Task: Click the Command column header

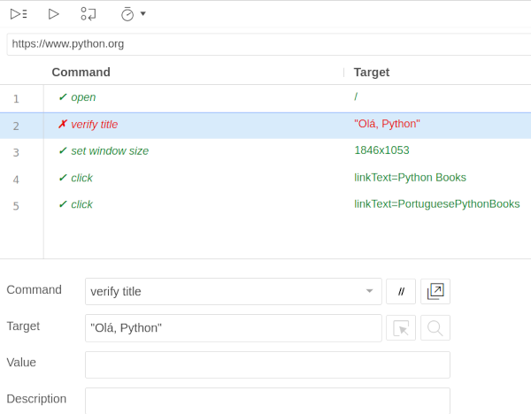Action: pos(81,73)
